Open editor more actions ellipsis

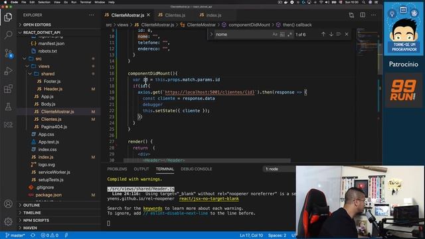[373, 15]
